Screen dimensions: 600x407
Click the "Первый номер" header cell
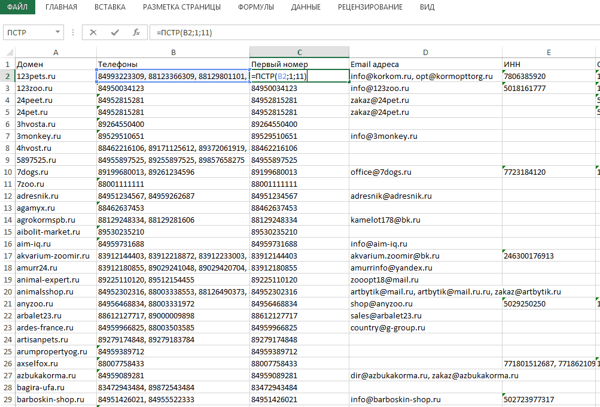click(x=300, y=64)
